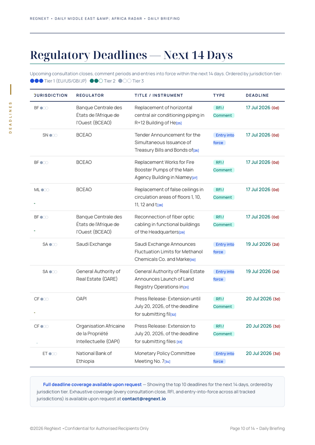The width and height of the screenshot is (315, 445).
Task: Click '20 Jul 2026 (3d)' deadline in ET row
Action: pyautogui.click(x=263, y=353)
